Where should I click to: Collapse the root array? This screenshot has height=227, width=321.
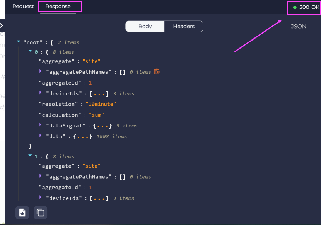coord(18,41)
